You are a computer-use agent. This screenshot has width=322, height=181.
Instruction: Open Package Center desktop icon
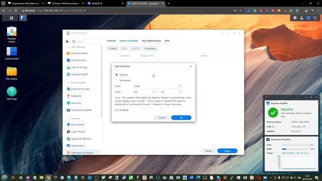click(12, 35)
